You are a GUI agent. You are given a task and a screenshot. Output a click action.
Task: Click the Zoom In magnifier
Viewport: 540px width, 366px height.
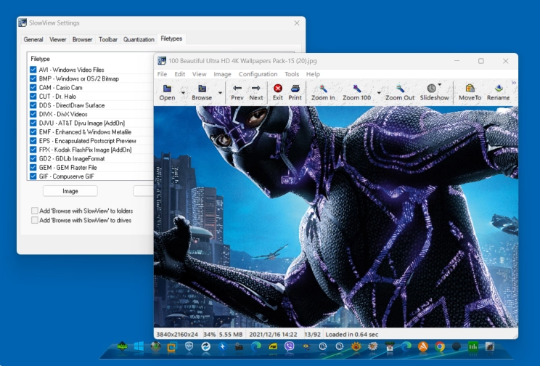(x=323, y=89)
